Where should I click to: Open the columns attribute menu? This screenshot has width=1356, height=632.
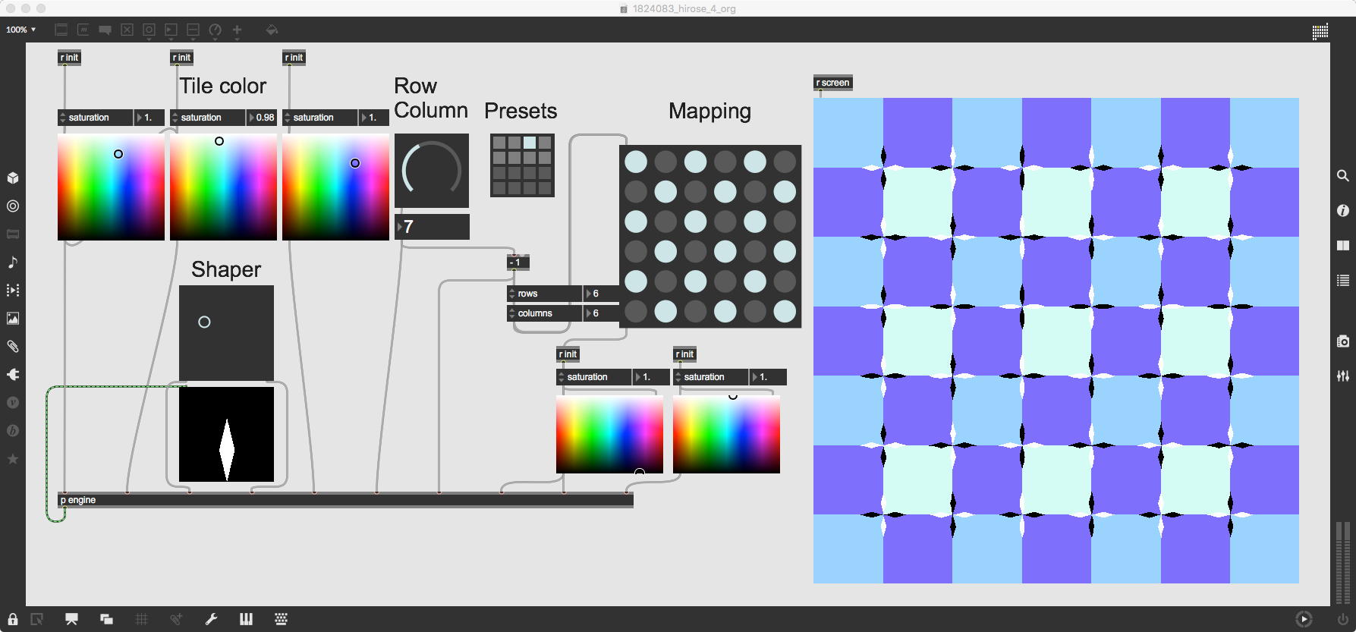545,313
